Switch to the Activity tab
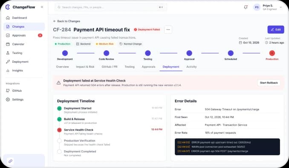 191,67
